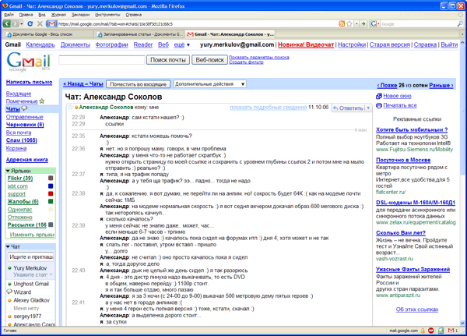Click Поместить во входящие button
Image resolution: width=467 pixels, height=336 pixels.
tap(139, 84)
